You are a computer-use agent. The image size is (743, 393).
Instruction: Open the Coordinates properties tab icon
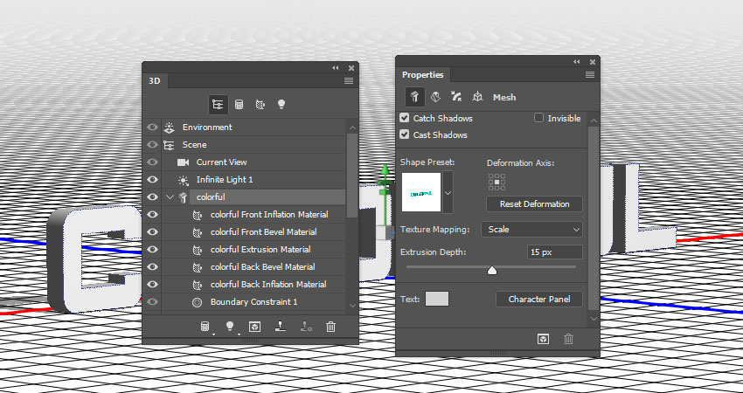(477, 98)
